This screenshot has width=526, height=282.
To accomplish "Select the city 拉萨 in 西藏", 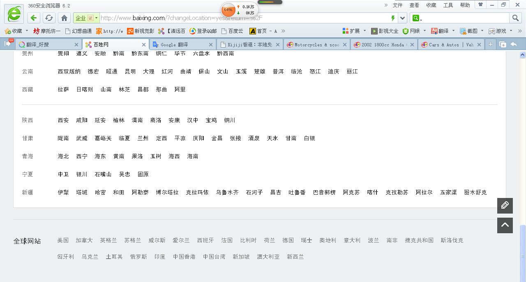I will pyautogui.click(x=63, y=89).
